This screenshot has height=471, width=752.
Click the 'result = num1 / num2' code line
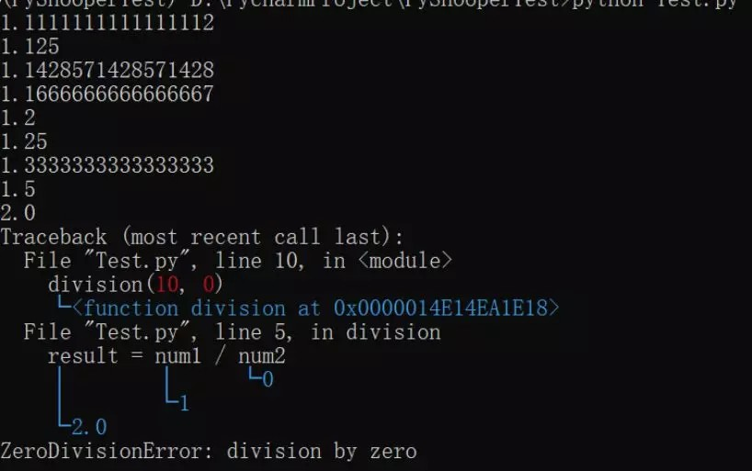tap(166, 356)
